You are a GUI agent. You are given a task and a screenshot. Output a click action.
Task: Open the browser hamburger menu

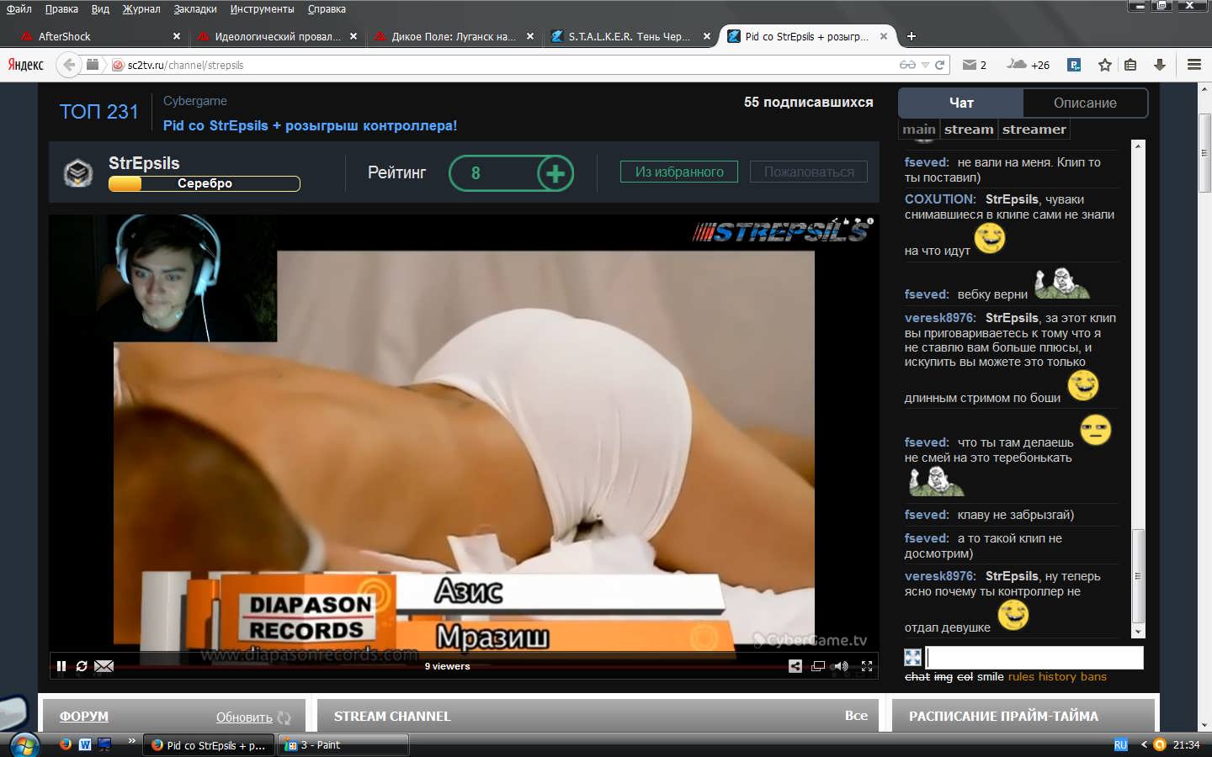click(1193, 65)
